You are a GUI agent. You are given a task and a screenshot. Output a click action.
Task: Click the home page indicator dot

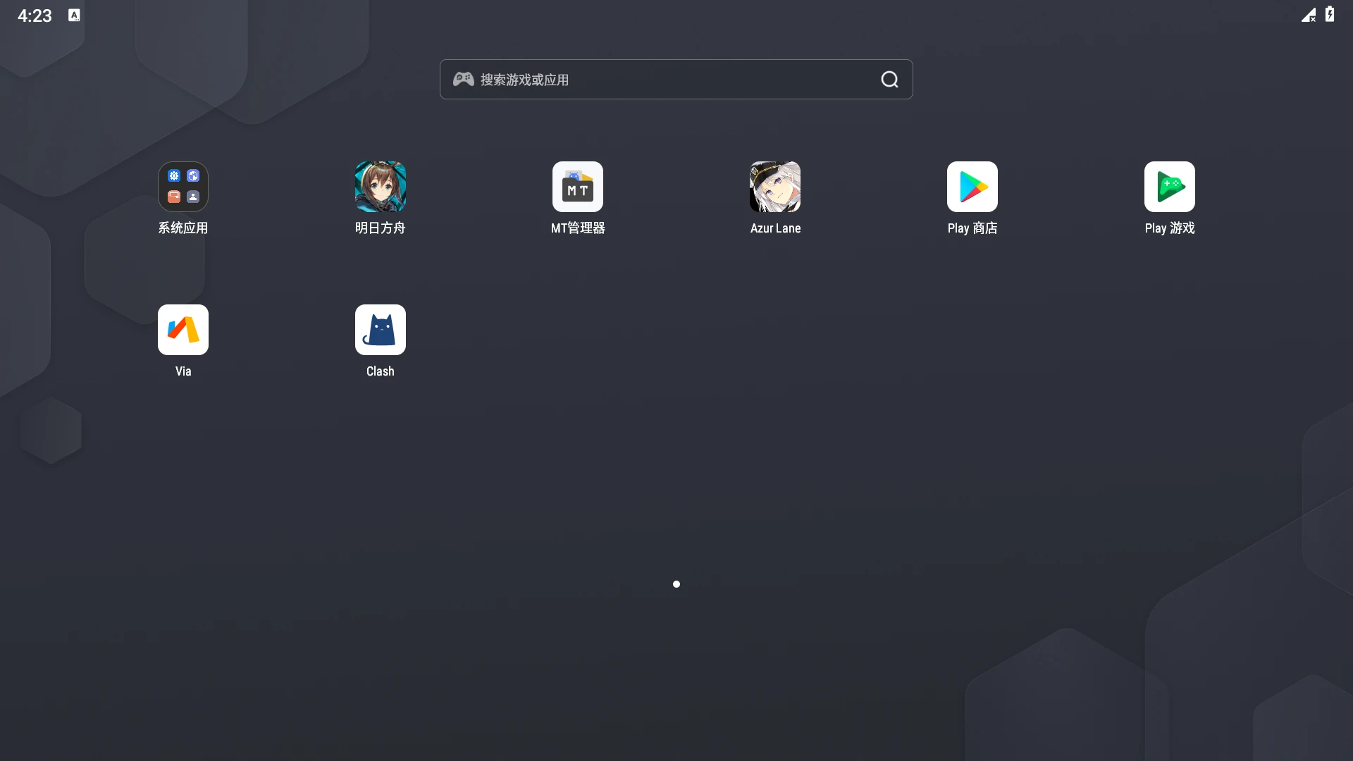(676, 584)
